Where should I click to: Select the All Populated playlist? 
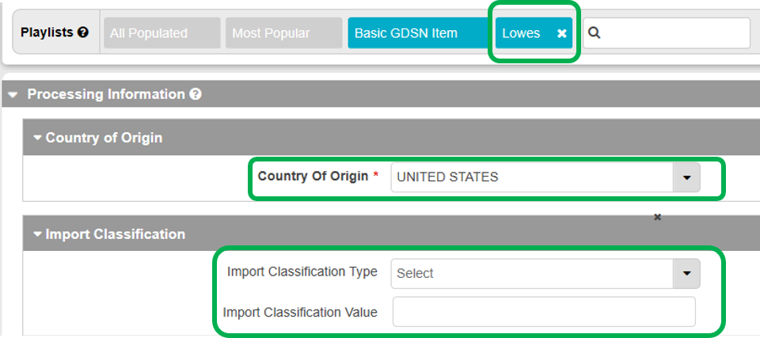(161, 33)
